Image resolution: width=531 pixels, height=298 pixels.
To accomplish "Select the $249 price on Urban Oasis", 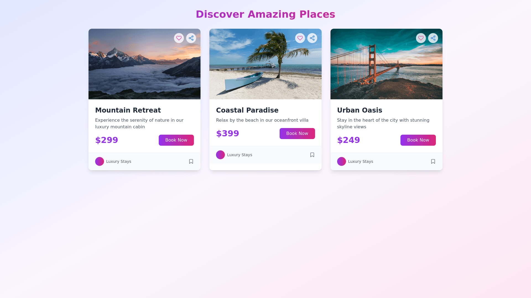I will point(348,140).
